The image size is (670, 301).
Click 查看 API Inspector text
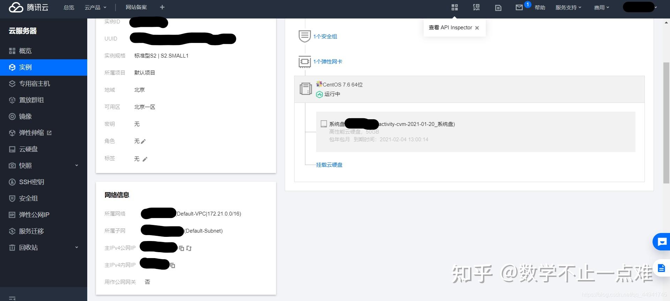click(450, 28)
